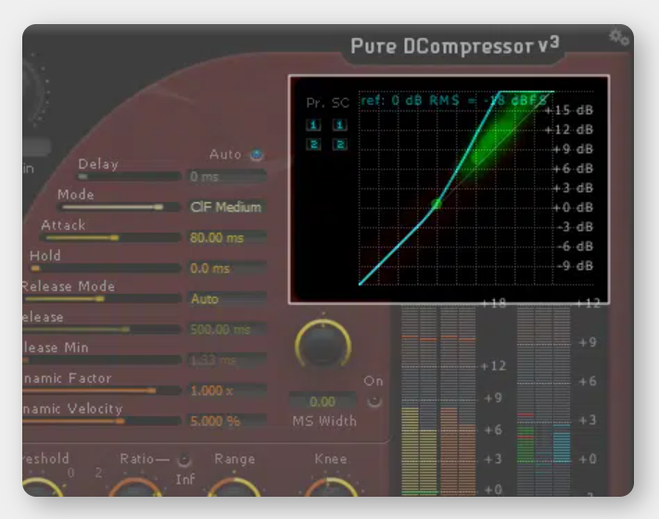Viewport: 659px width, 519px height.
Task: Click the Pure DCompressor v3 title
Action: coord(455,45)
